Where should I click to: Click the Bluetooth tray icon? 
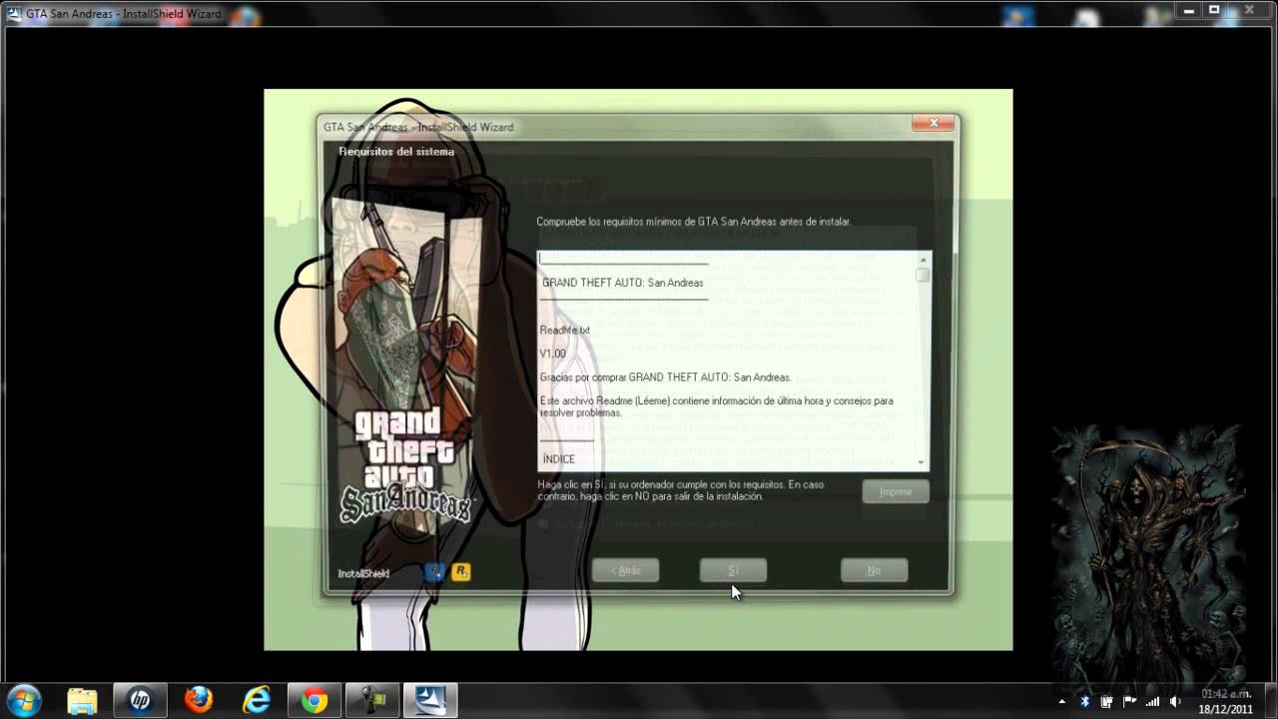[1085, 701]
